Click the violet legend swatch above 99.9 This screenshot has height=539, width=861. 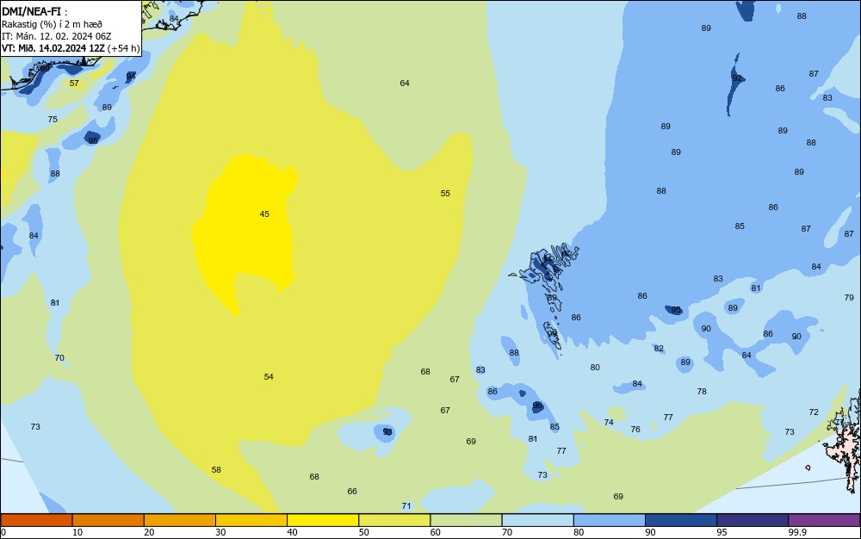click(x=824, y=520)
